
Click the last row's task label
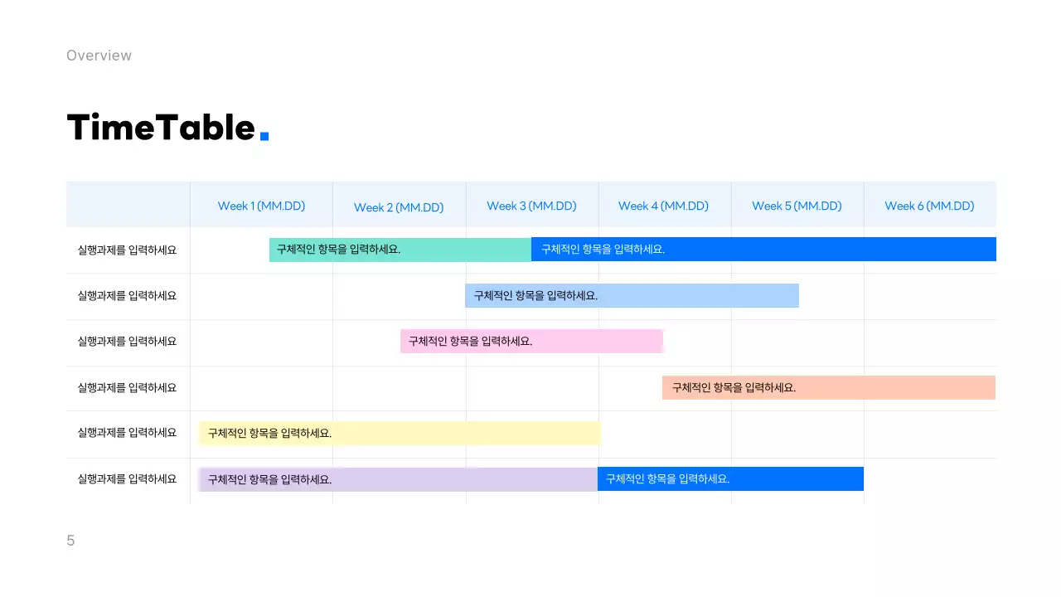(127, 478)
